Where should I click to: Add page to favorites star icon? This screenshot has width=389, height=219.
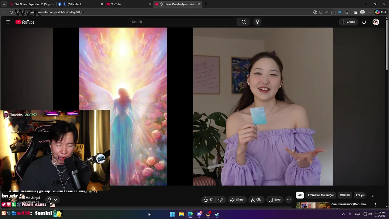pos(332,12)
